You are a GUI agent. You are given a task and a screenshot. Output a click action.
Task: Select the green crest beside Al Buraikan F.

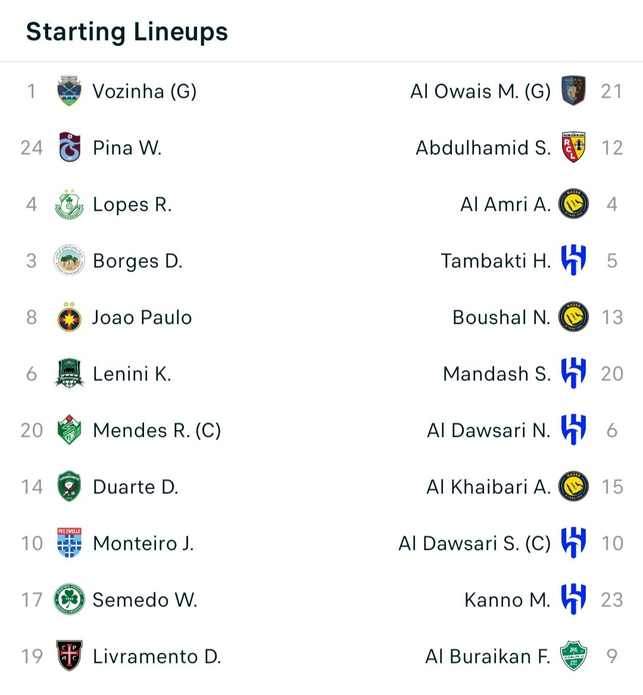click(573, 656)
